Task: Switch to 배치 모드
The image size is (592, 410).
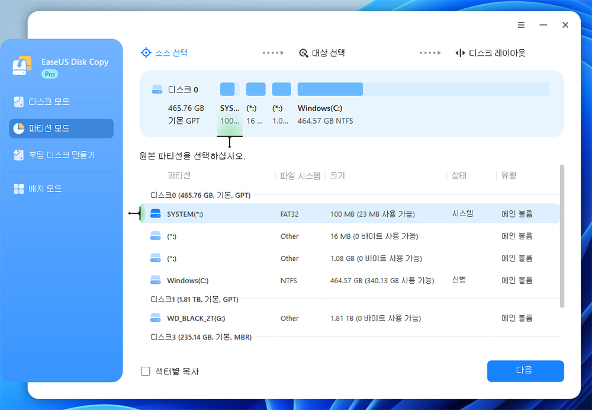Action: point(61,189)
